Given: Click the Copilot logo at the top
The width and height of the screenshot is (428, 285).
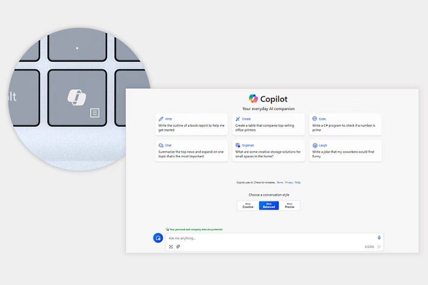Looking at the screenshot, I should point(253,99).
